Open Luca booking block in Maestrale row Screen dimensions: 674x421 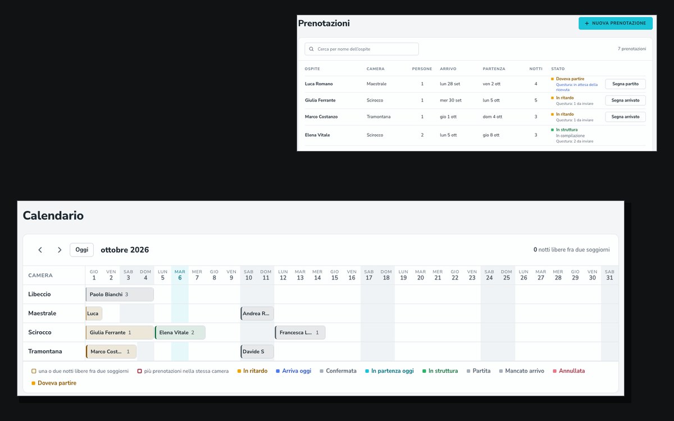94,313
